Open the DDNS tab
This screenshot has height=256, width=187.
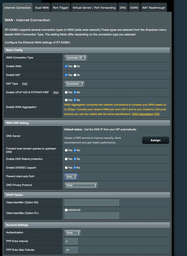(134, 8)
